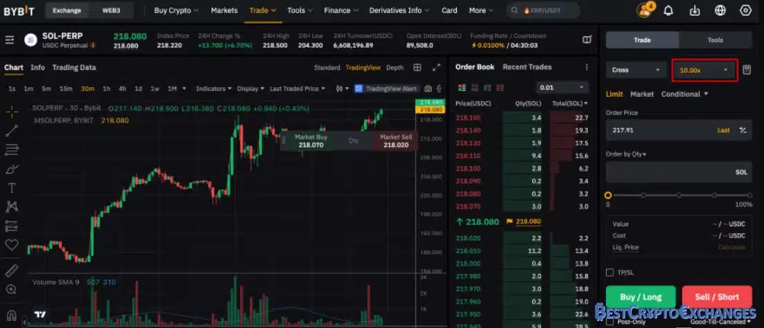Open the hamburger menu next to SOL-PERP

coord(9,40)
